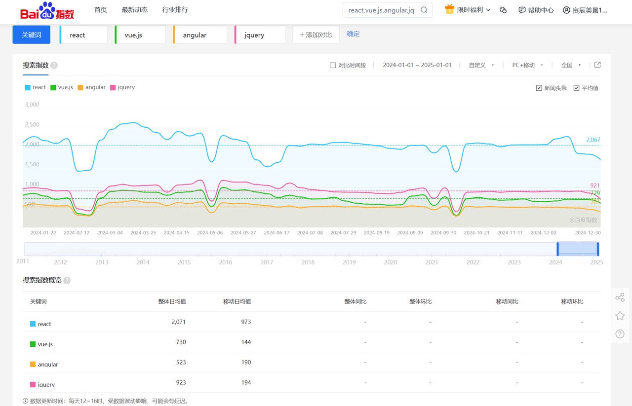Click the user account avatar icon
The height and width of the screenshot is (406, 632).
[566, 10]
